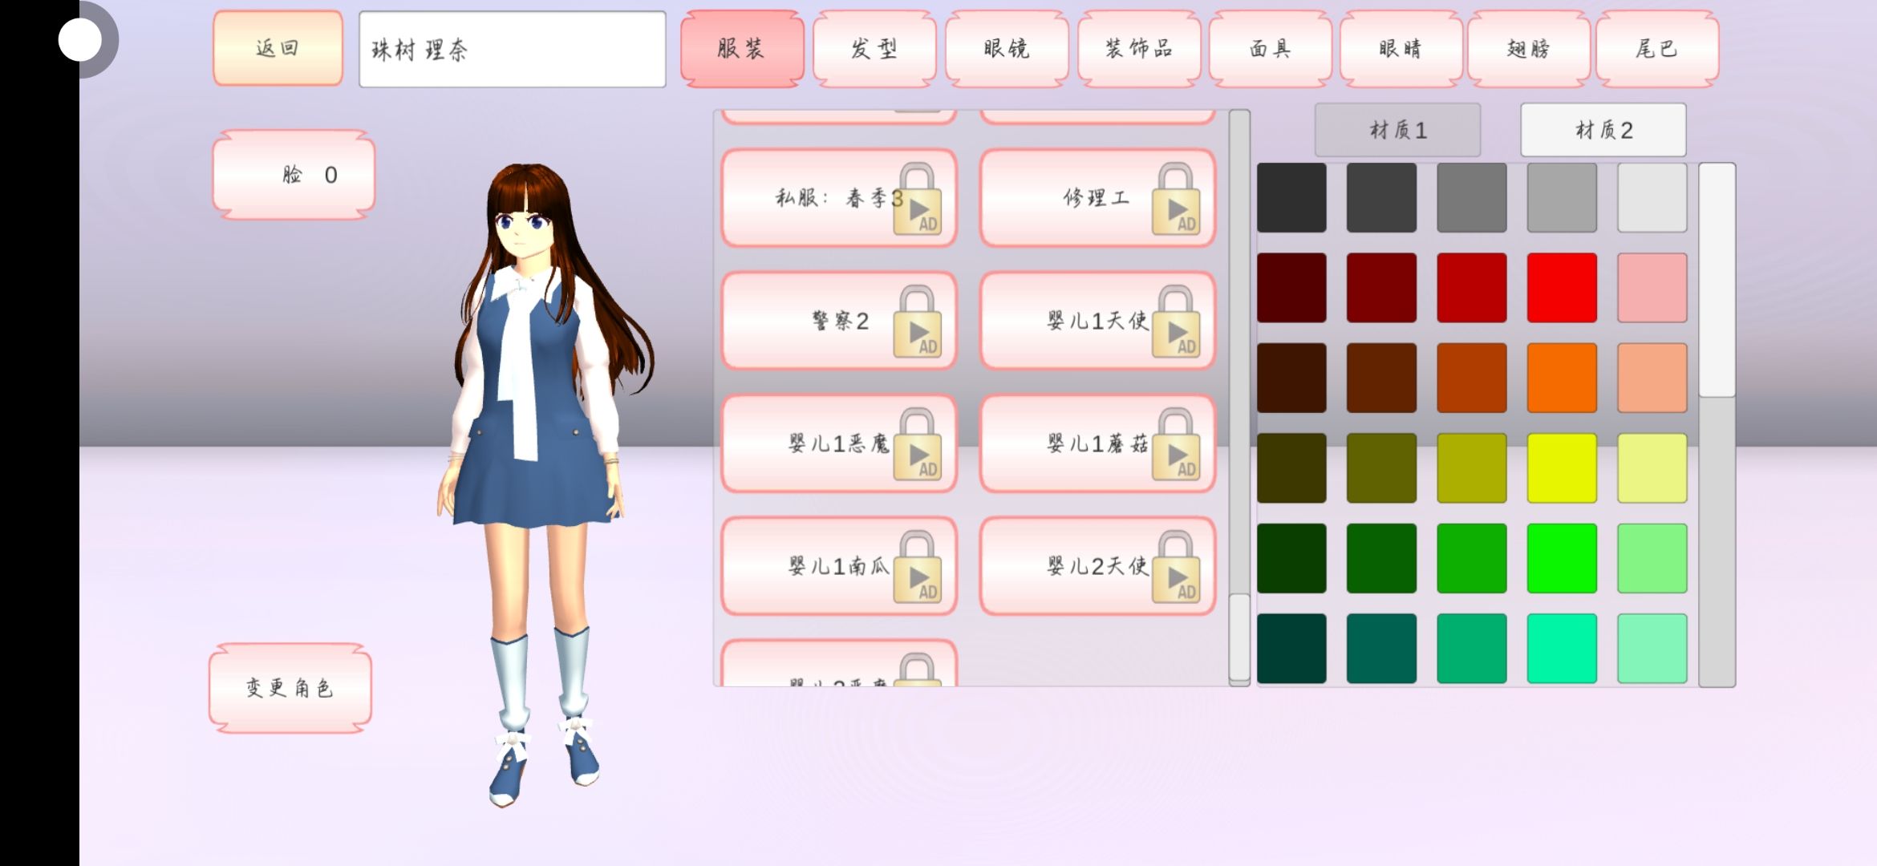Open the 翅膀 wings tab
Viewport: 1877px width, 866px height.
click(1528, 49)
